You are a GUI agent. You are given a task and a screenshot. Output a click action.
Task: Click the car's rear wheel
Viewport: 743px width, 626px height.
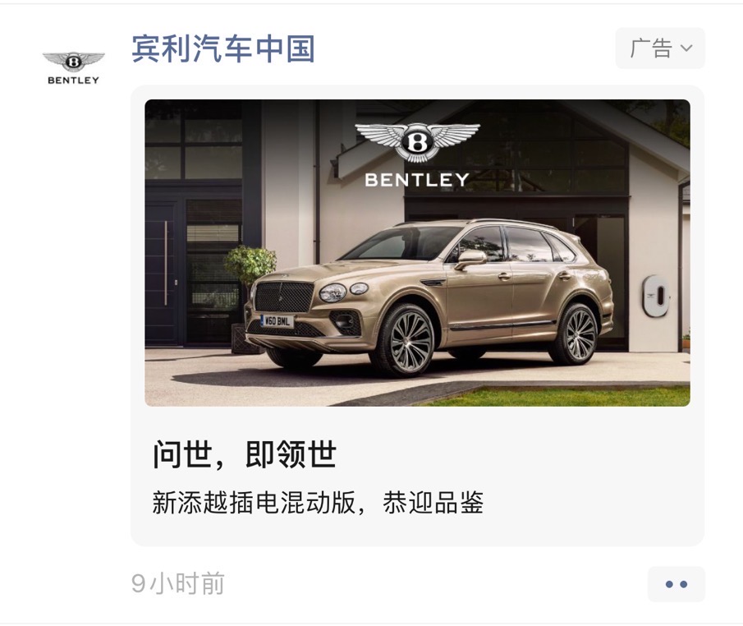tap(576, 334)
